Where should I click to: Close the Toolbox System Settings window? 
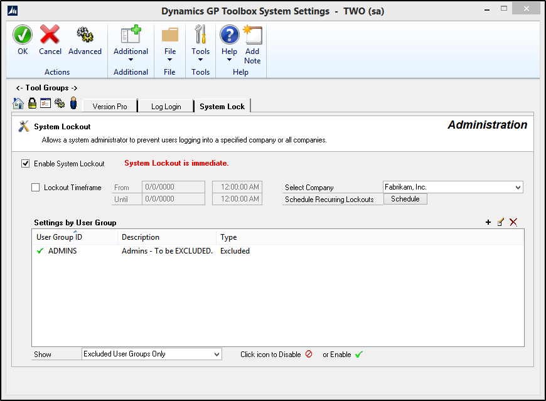(527, 9)
